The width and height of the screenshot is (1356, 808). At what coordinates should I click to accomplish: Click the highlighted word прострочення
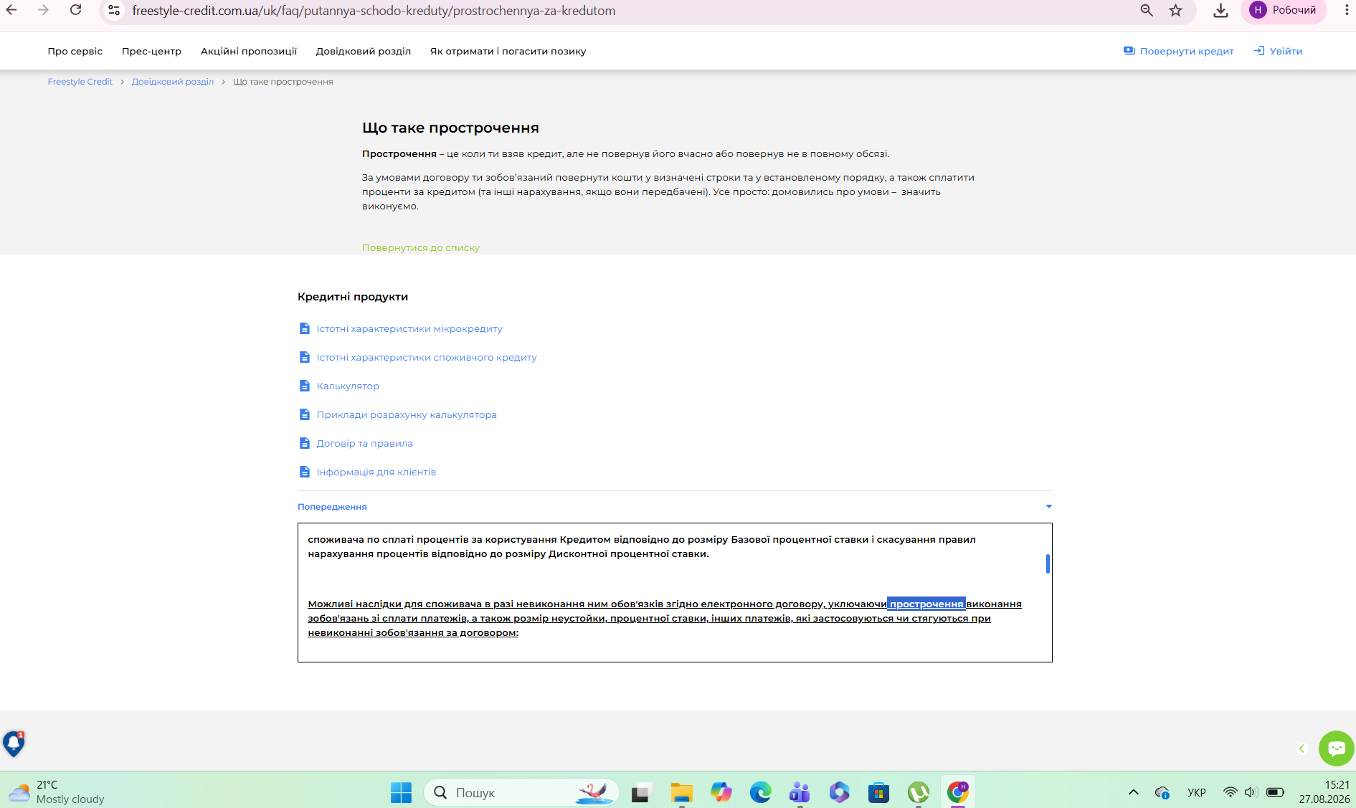pos(926,604)
